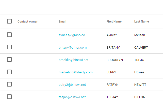Open the teejah@binswi.net contact
Viewport: 163px width, 104px height.
click(x=72, y=97)
